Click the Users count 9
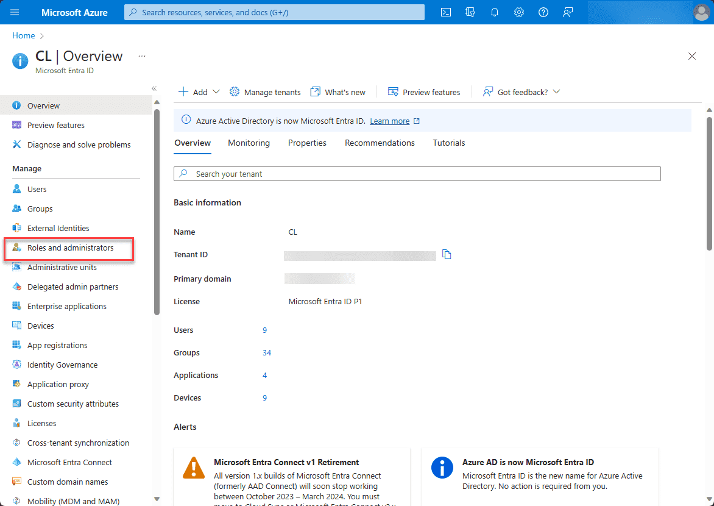Image resolution: width=714 pixels, height=506 pixels. point(264,330)
